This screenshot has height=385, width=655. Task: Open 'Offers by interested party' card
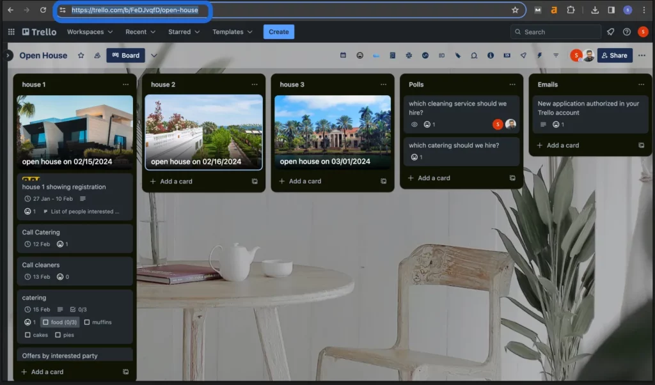[x=75, y=355]
